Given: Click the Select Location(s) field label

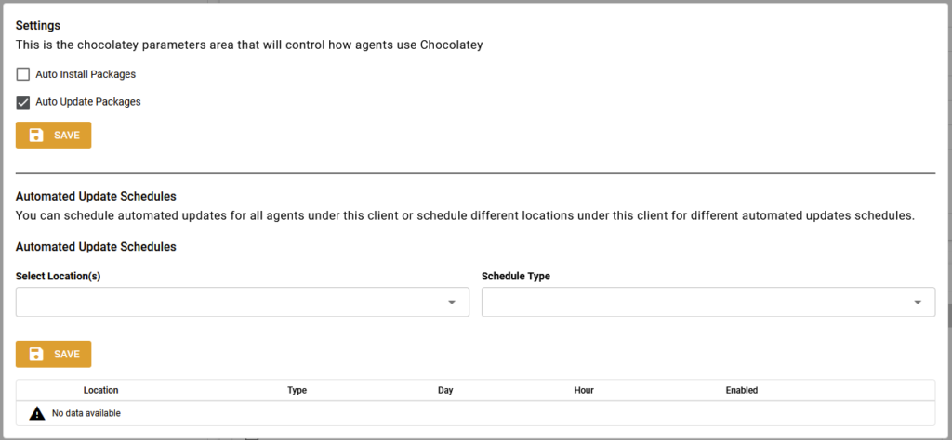Looking at the screenshot, I should click(58, 276).
